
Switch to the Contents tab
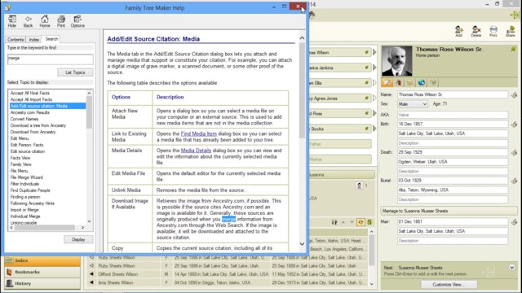(x=15, y=40)
